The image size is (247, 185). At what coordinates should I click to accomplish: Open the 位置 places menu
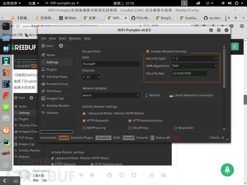(34, 3)
